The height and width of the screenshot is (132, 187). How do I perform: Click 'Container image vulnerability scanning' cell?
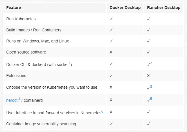tap(41, 124)
